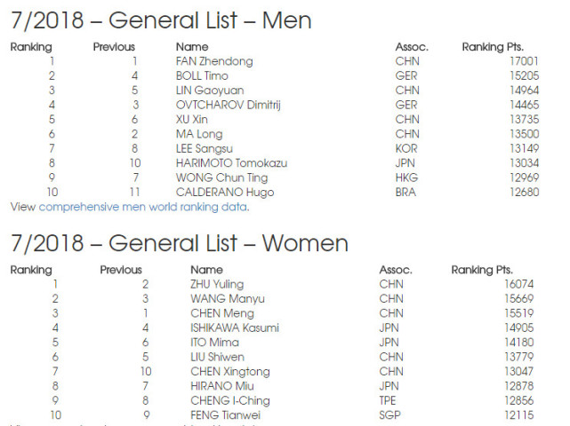Click on OVTCHAROV Dimitrij row name

[x=228, y=105]
